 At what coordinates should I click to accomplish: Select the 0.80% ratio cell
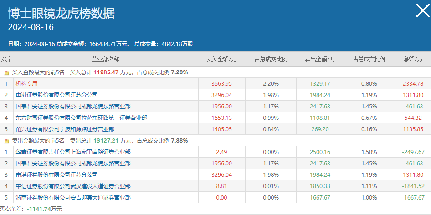(369, 83)
